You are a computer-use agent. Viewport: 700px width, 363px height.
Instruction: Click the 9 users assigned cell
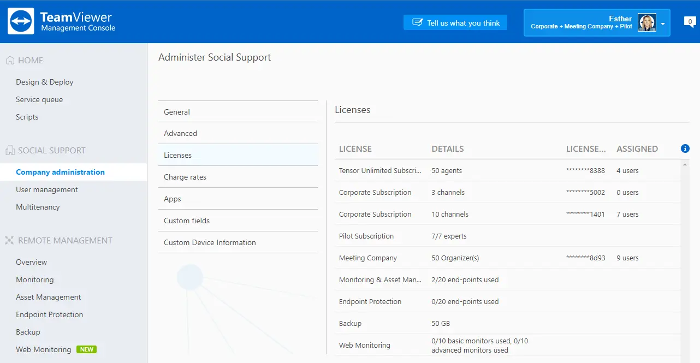click(x=627, y=258)
